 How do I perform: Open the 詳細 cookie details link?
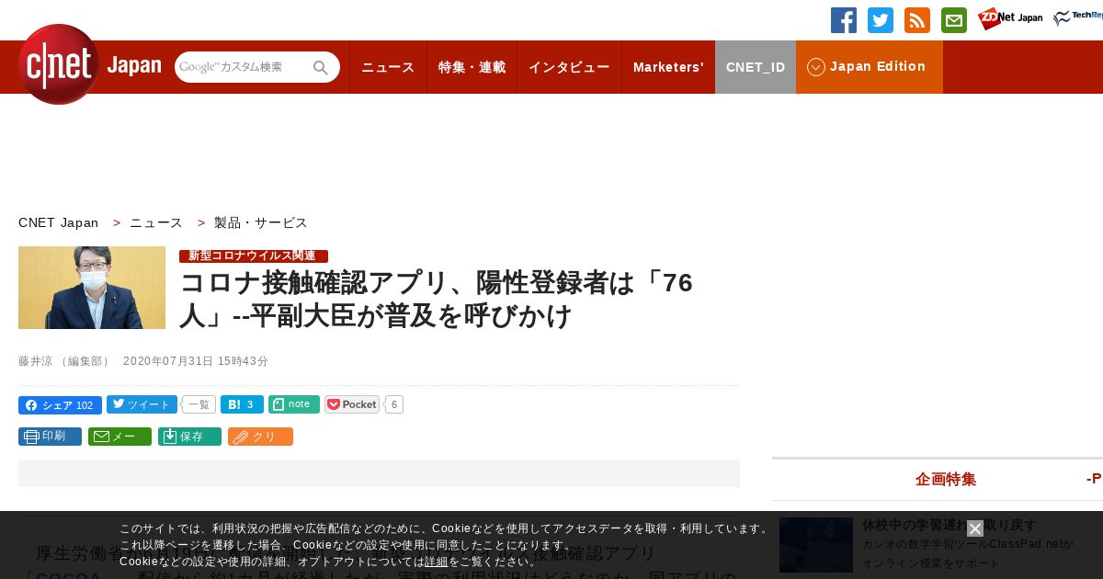437,562
